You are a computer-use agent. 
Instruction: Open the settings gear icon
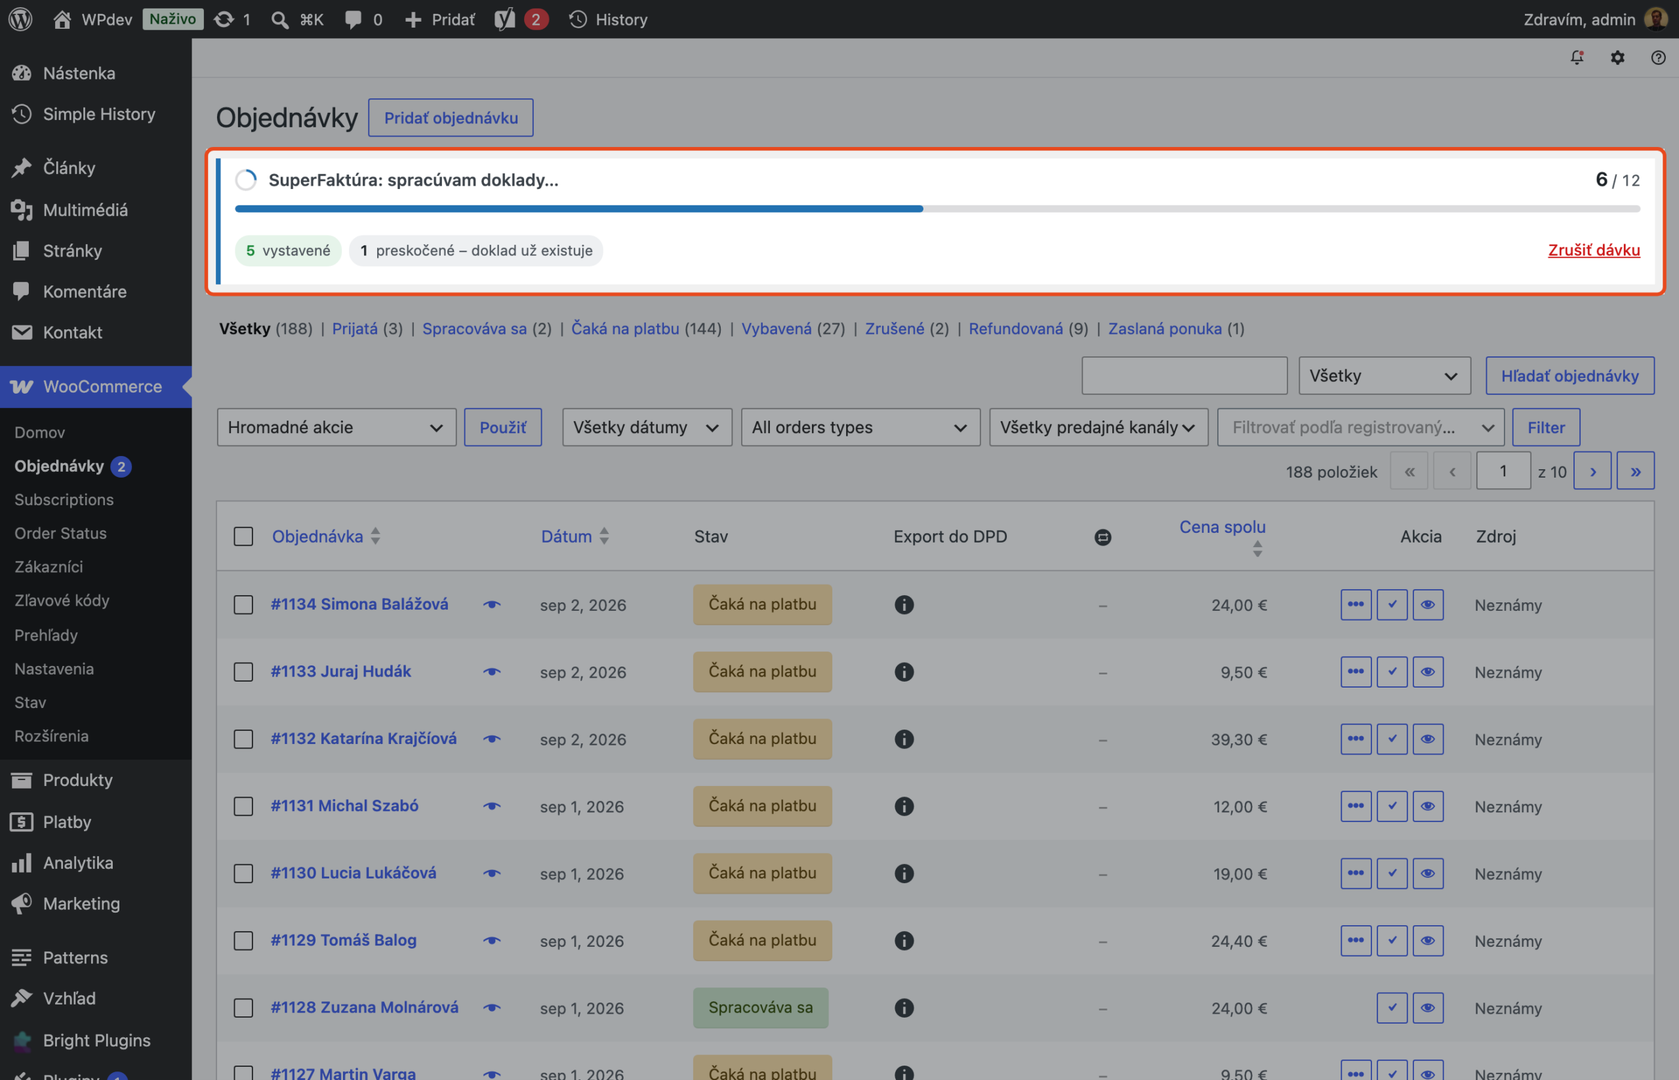pos(1617,58)
